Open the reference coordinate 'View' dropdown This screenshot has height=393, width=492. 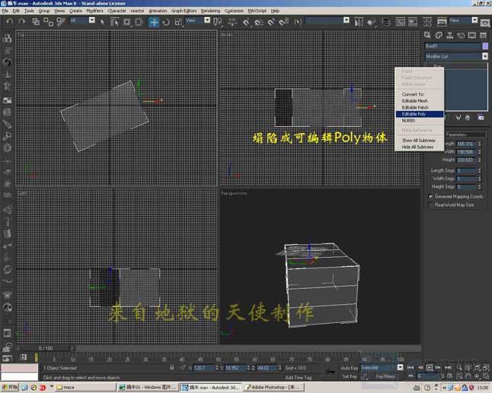pos(207,21)
